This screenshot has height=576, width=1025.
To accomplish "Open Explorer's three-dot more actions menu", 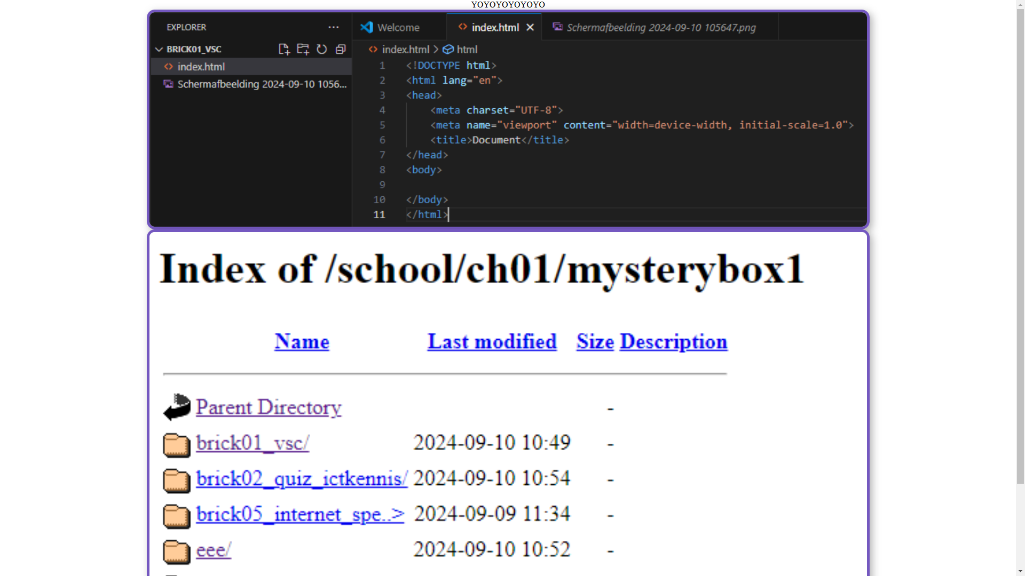I will coord(334,27).
